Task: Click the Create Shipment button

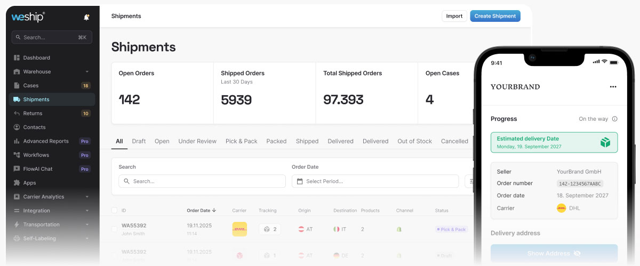Action: coord(495,16)
